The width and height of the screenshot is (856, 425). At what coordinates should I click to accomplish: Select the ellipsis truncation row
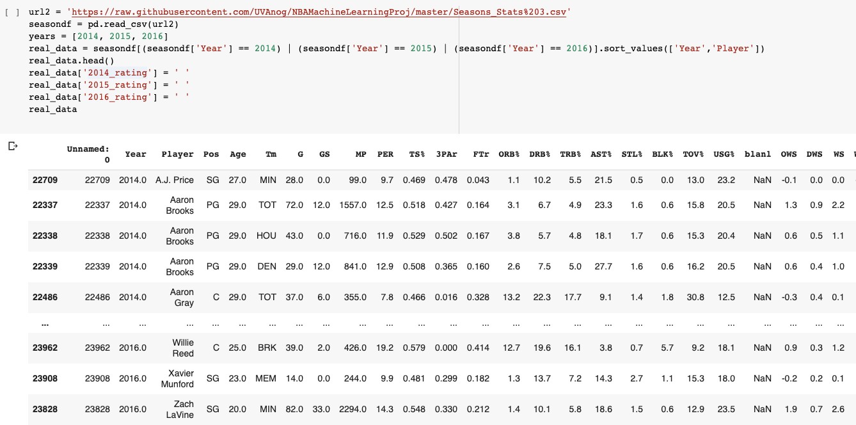pyautogui.click(x=45, y=325)
